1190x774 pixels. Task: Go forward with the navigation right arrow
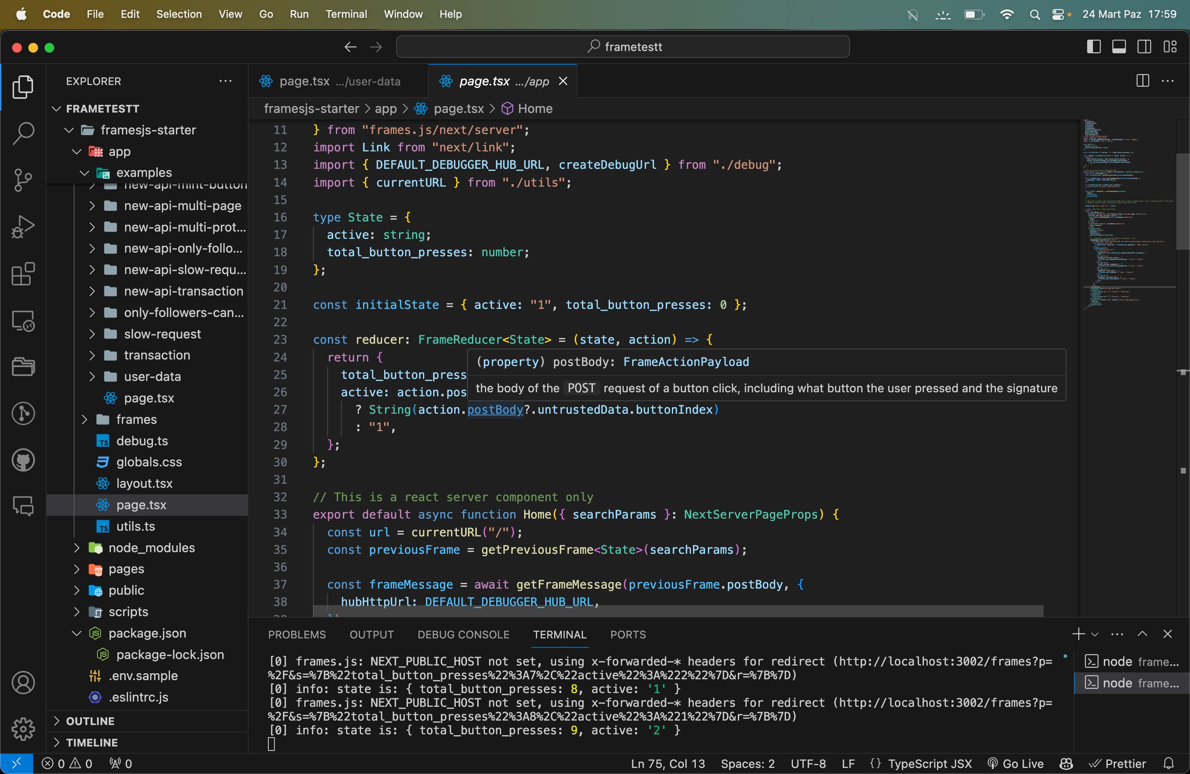[376, 47]
